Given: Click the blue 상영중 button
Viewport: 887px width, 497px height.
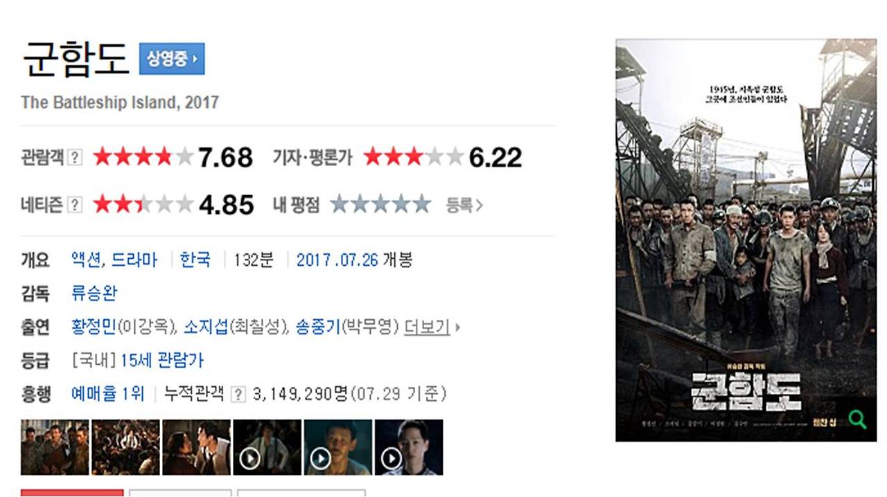Looking at the screenshot, I should pyautogui.click(x=172, y=59).
